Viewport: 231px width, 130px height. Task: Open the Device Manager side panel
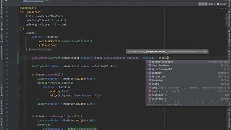coord(229,55)
